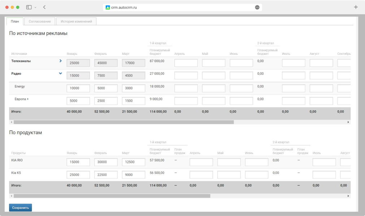Click Energy January budget field
Image resolution: width=365 pixels, height=216 pixels.
[x=78, y=88]
